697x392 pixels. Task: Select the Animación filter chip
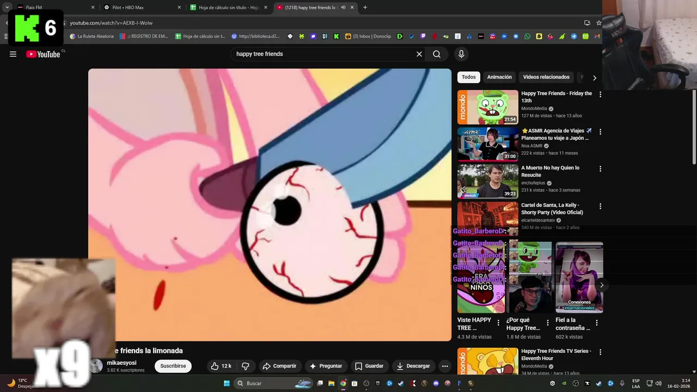tap(499, 77)
